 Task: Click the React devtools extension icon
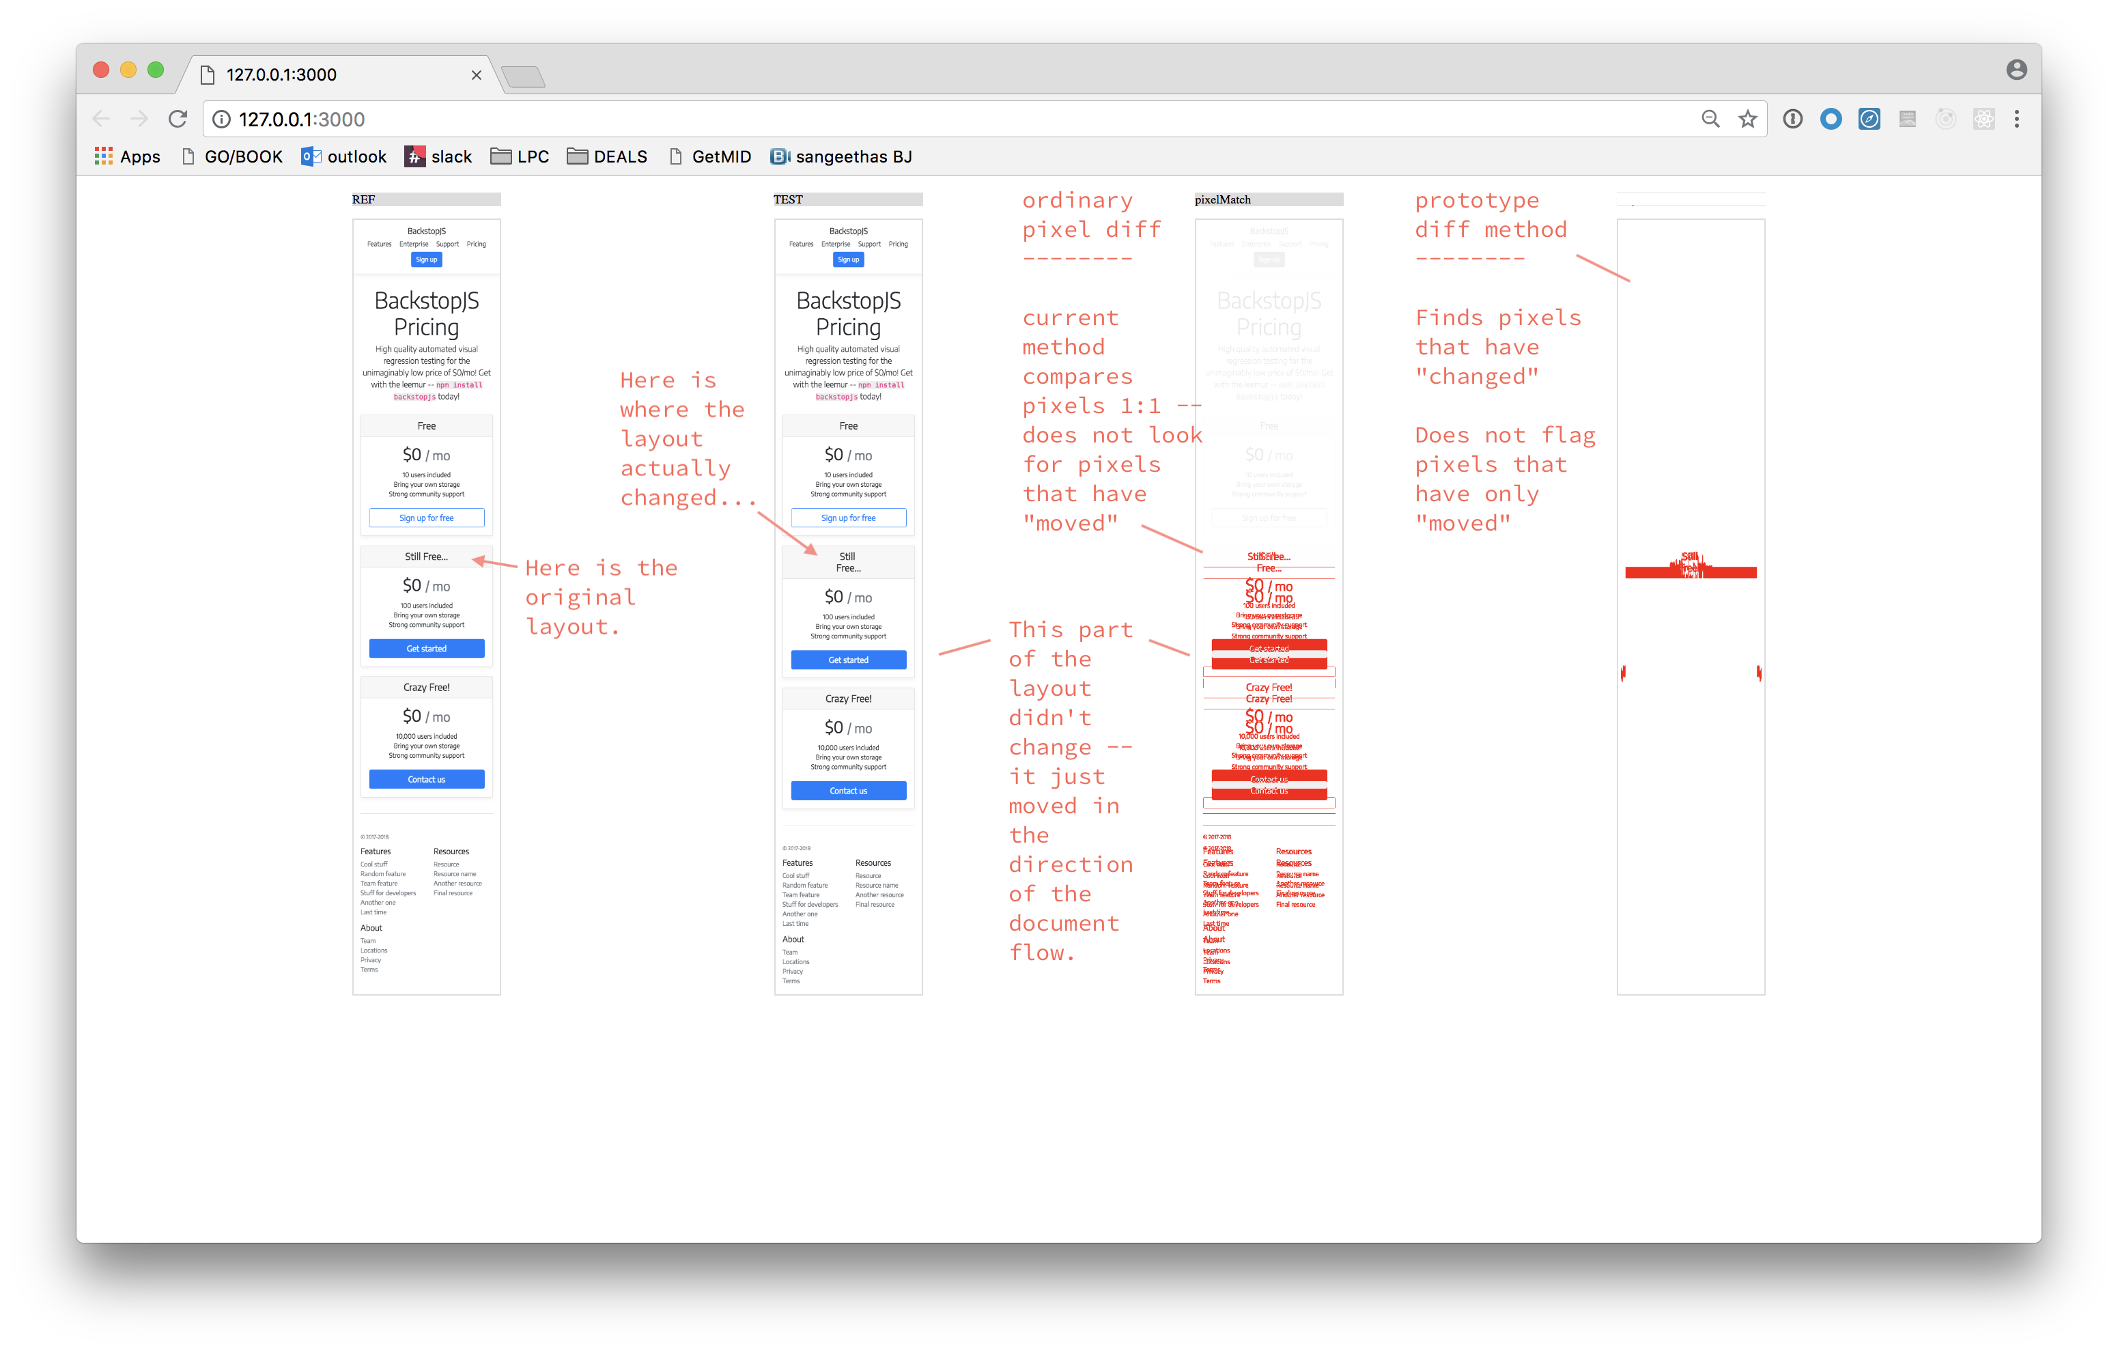pos(1983,119)
